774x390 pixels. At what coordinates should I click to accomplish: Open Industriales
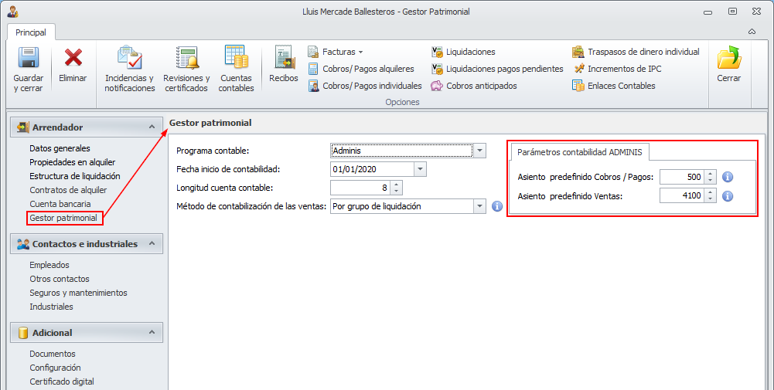pyautogui.click(x=51, y=306)
